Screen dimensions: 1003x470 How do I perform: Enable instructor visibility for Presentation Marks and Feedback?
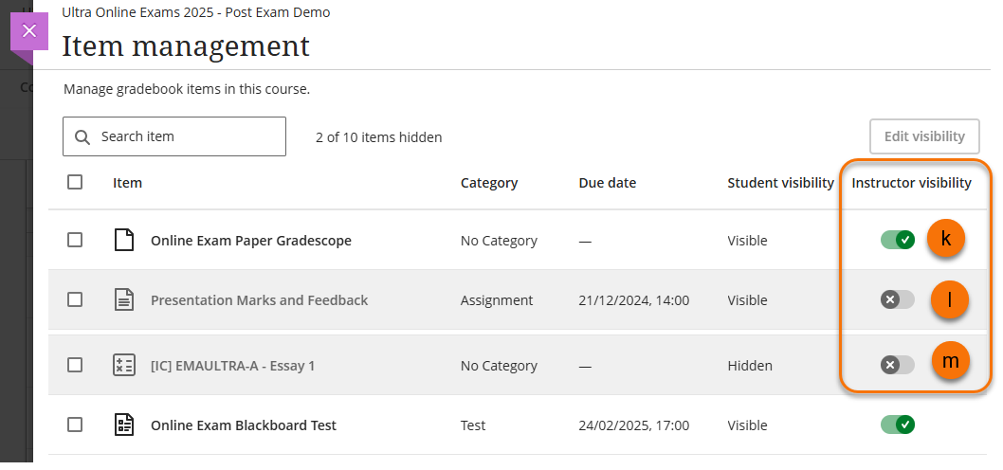coord(897,300)
